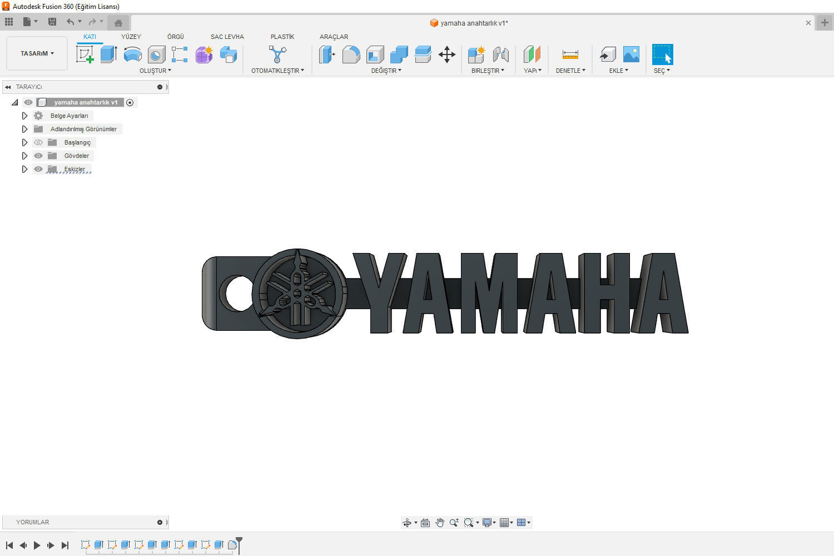Play the timeline
834x556 pixels.
point(37,545)
